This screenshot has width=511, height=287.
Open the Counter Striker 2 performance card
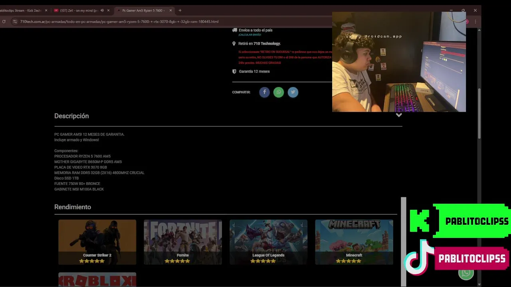[97, 242]
